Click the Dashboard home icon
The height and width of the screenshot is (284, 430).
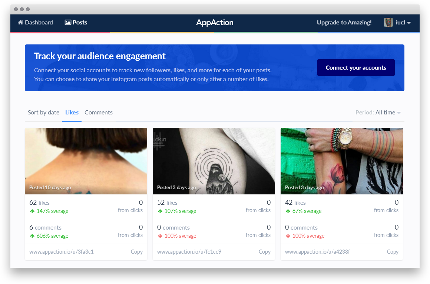21,23
